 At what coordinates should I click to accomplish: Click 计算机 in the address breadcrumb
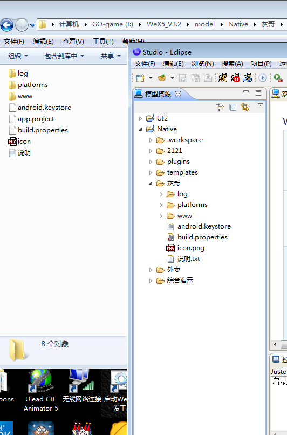69,24
